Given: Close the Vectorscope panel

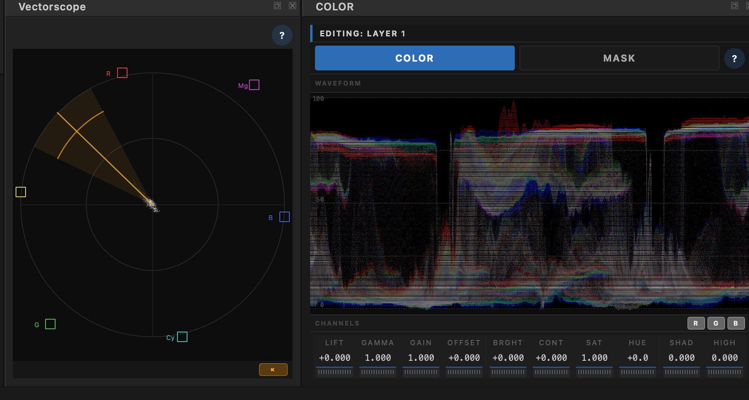Looking at the screenshot, I should tap(293, 6).
